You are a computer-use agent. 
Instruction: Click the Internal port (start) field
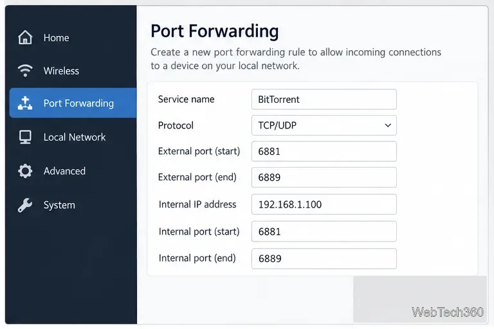324,231
